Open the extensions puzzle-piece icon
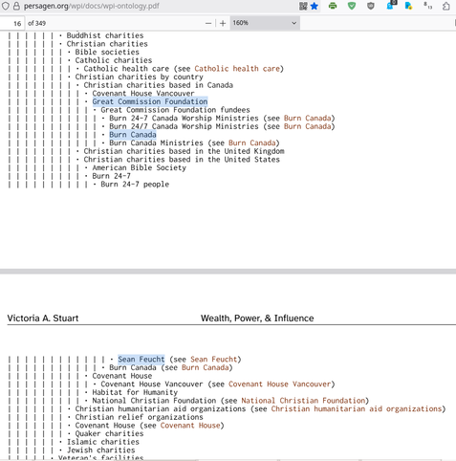The image size is (456, 461). [x=446, y=6]
